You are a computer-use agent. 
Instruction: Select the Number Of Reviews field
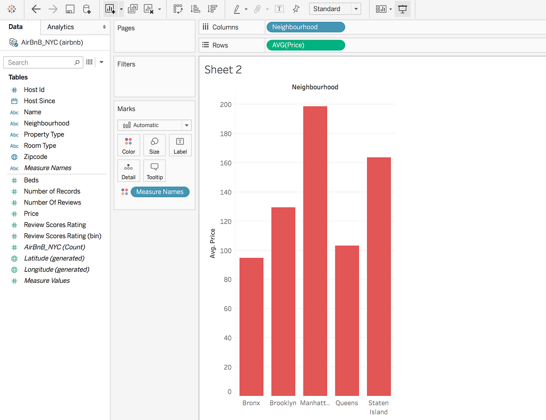pos(52,202)
